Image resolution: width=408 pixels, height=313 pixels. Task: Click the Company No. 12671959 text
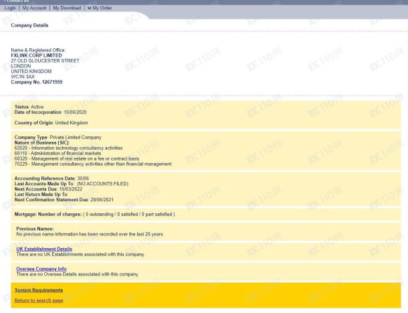pyautogui.click(x=37, y=82)
